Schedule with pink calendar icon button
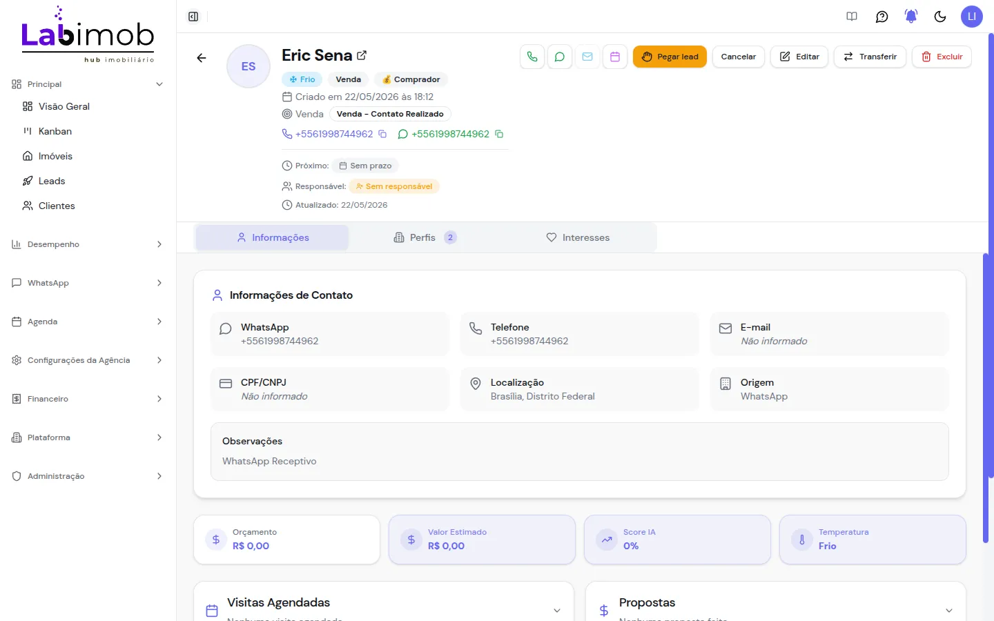Viewport: 994px width, 621px height. click(x=615, y=57)
